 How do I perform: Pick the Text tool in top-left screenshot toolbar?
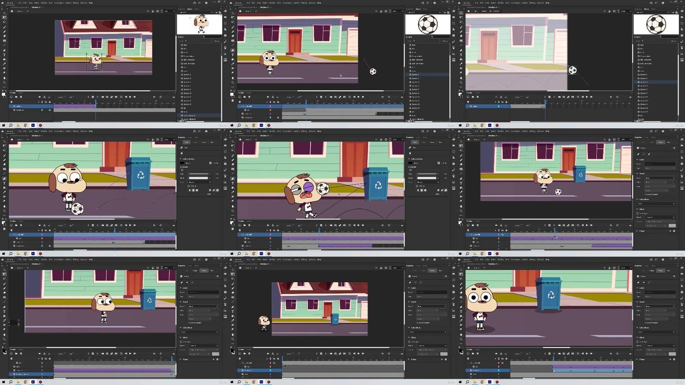[4, 55]
